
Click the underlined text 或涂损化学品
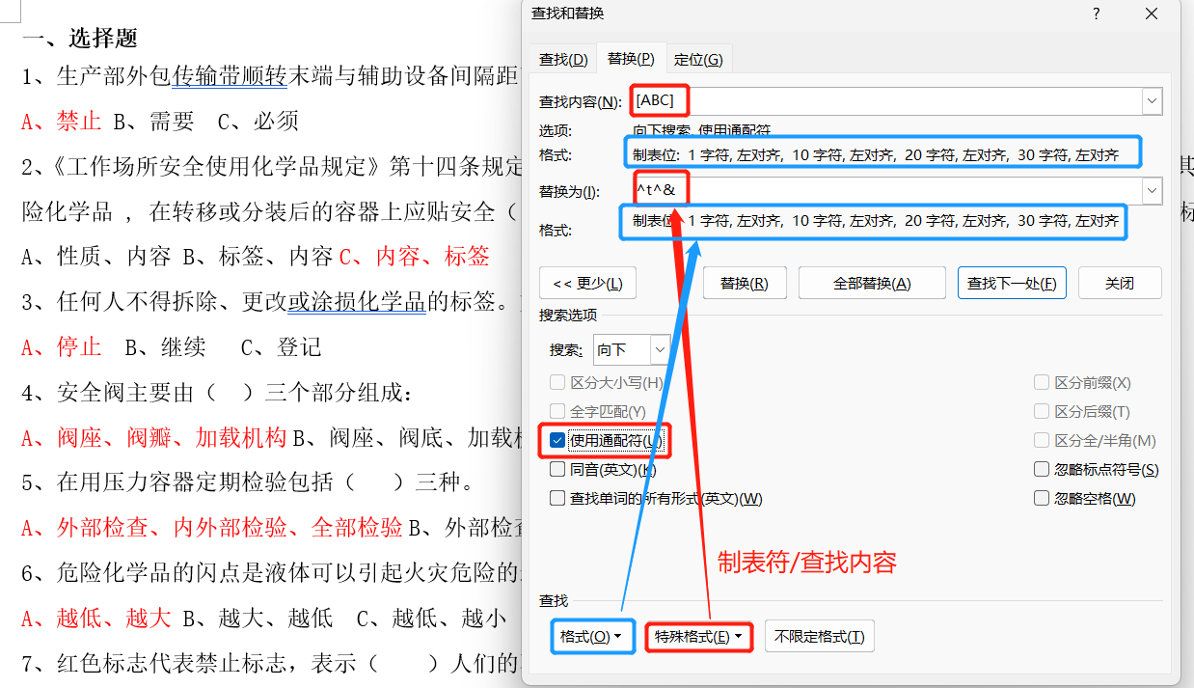click(357, 302)
